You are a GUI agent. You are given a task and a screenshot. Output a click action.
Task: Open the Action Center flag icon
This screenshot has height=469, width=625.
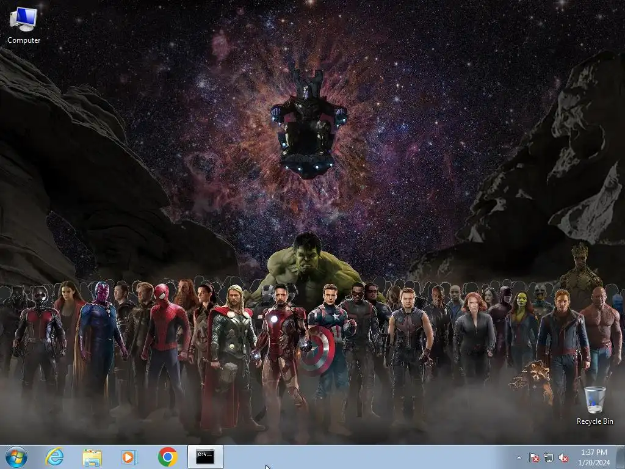coord(533,457)
